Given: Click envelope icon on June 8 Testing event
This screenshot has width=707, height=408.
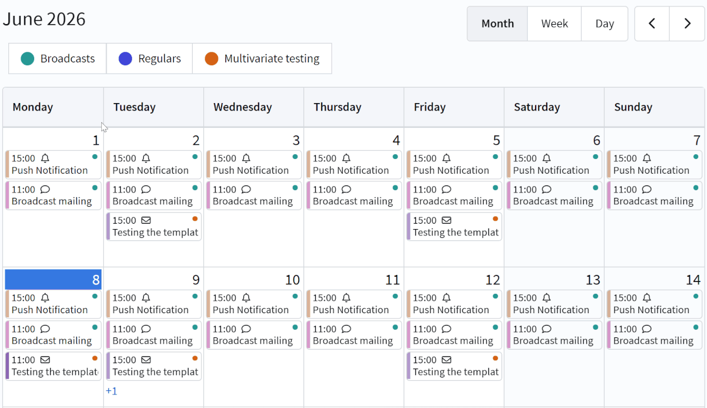Looking at the screenshot, I should click(45, 360).
